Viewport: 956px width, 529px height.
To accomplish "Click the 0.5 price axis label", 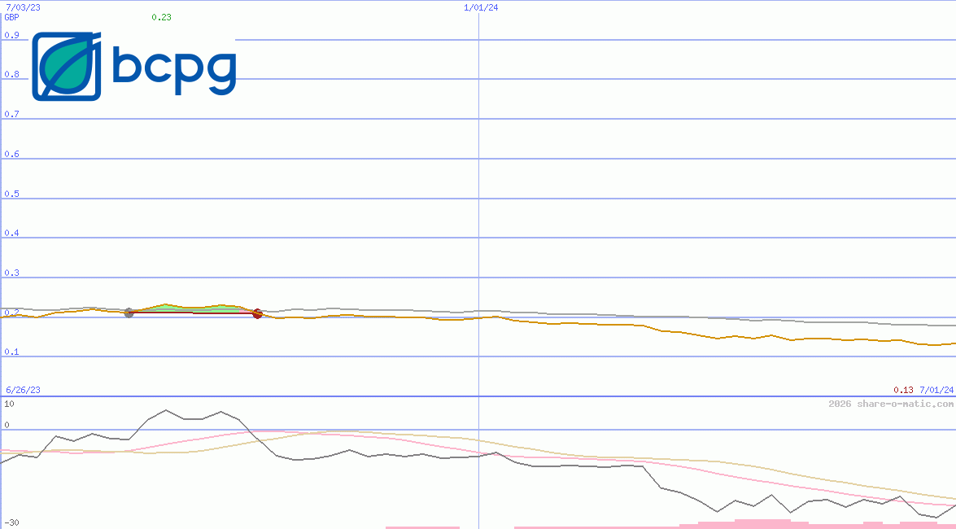I will pos(12,194).
